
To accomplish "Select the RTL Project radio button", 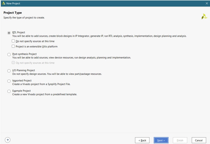I will (9, 33).
